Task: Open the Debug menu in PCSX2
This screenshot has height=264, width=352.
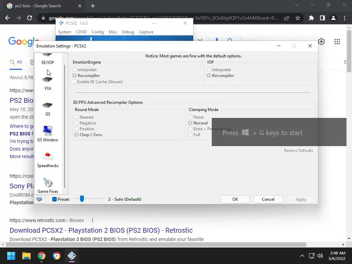Action: pyautogui.click(x=128, y=32)
